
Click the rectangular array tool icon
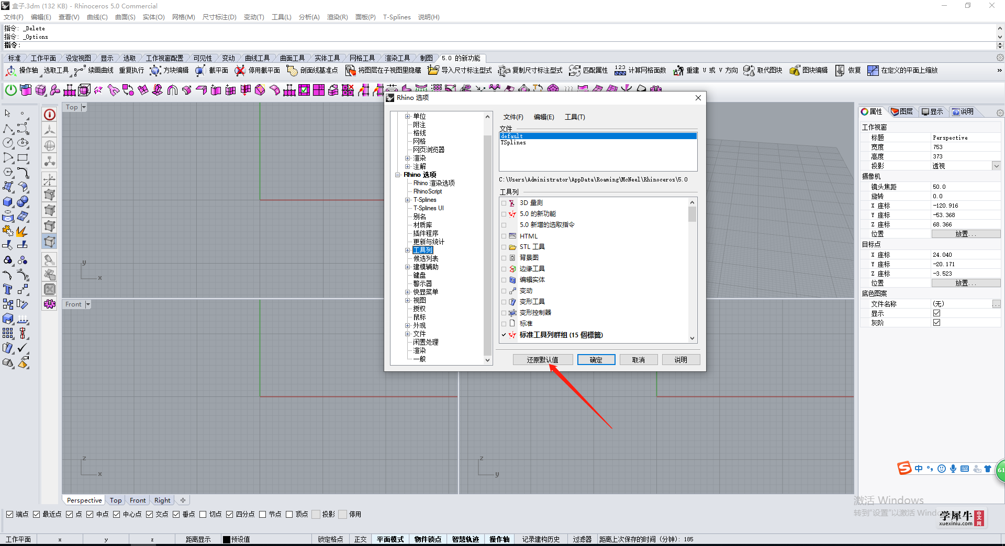[8, 333]
